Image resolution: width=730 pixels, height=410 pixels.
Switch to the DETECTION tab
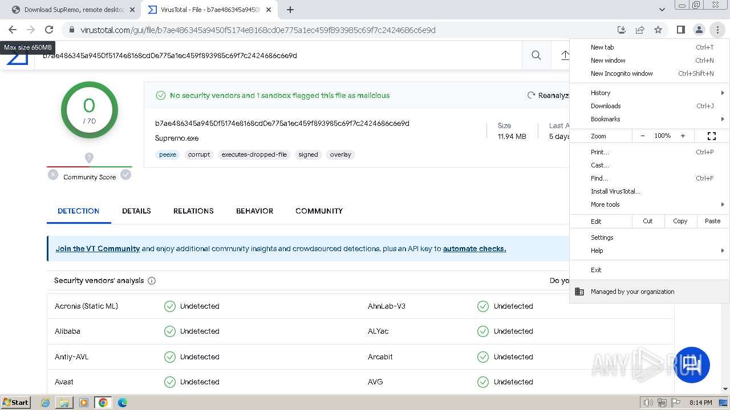tap(79, 211)
